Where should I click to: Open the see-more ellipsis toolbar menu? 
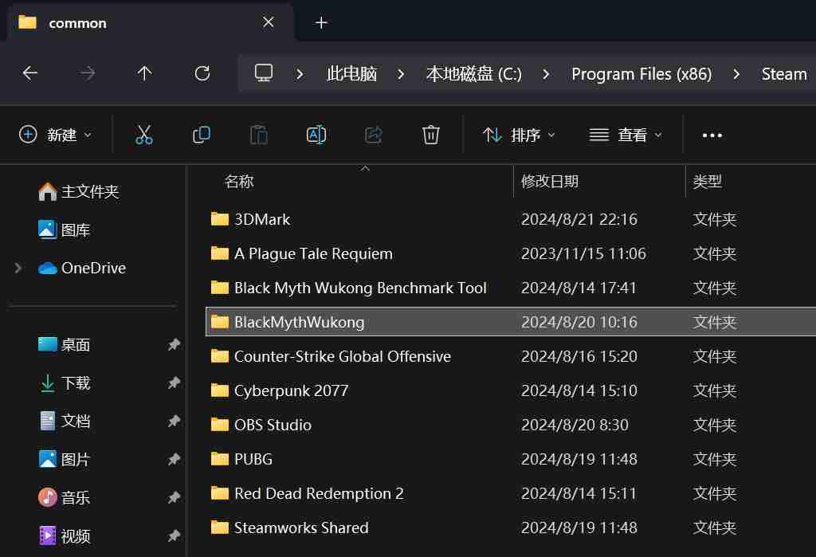click(712, 134)
